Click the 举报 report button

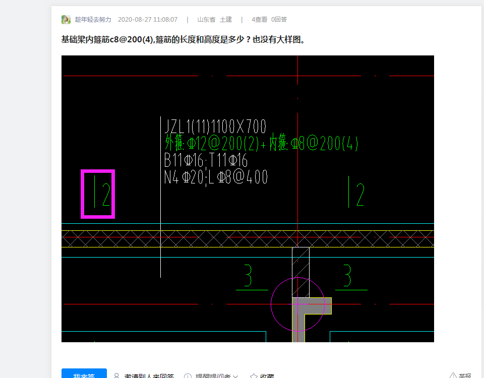[x=460, y=375]
